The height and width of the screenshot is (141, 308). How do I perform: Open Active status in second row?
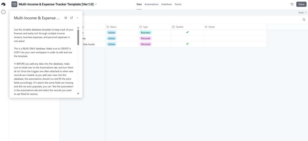111,38
